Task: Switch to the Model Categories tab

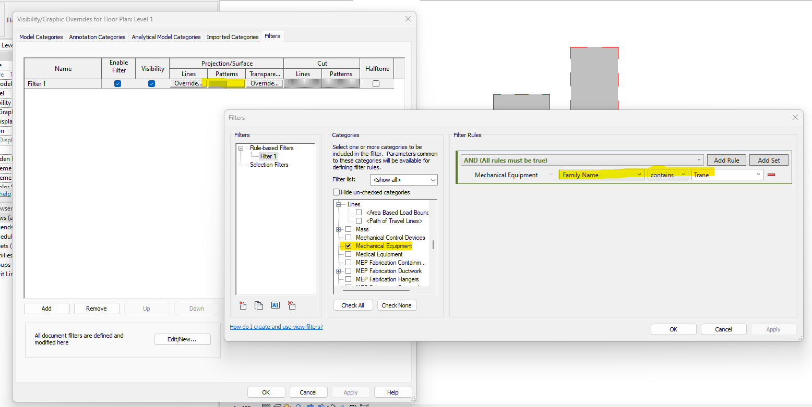Action: [41, 37]
